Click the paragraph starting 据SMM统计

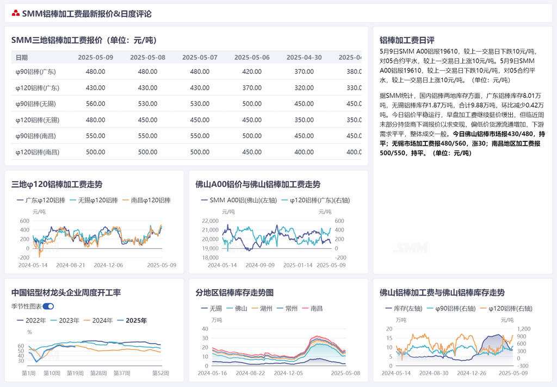click(462, 124)
